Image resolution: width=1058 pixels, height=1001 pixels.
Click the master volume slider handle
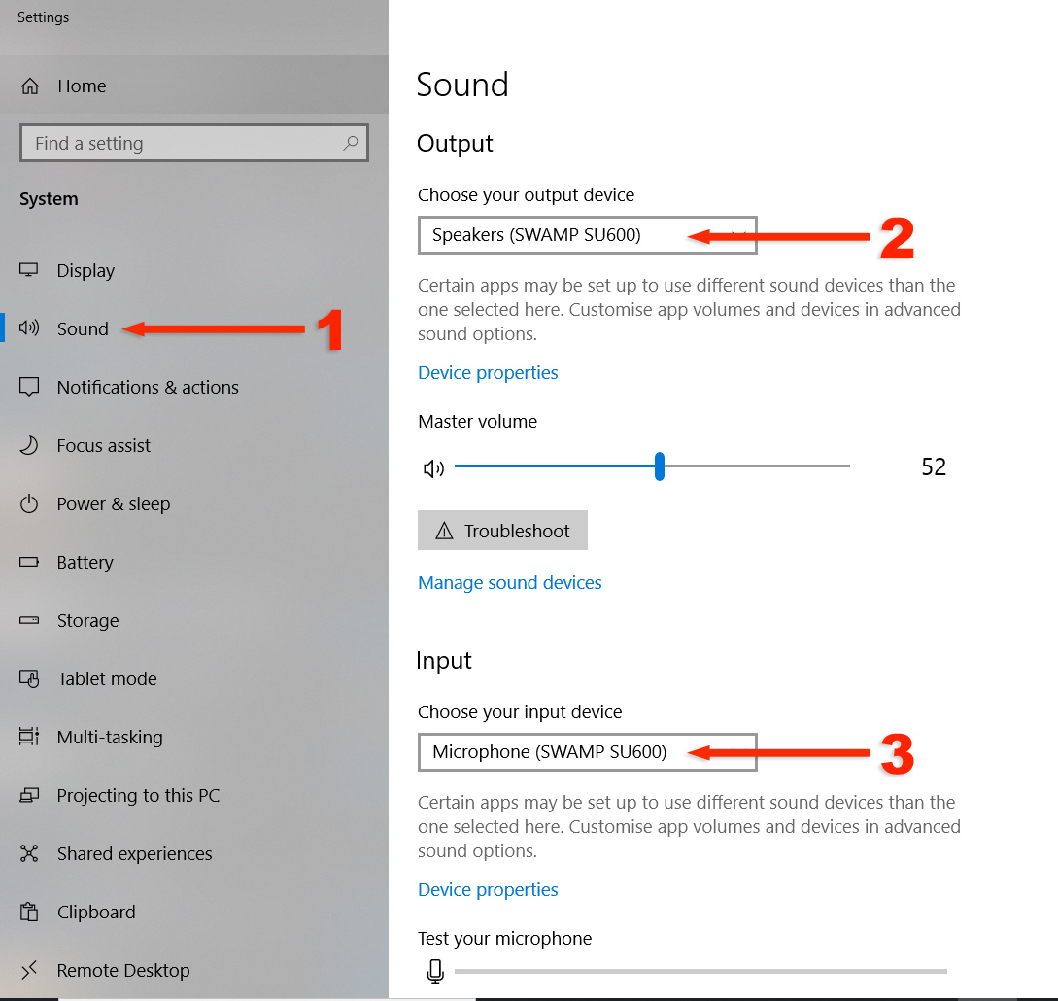[660, 466]
